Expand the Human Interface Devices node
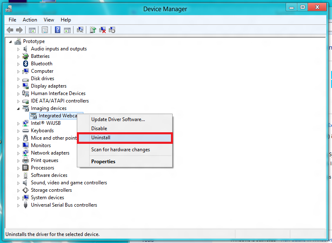The image size is (332, 243). (x=19, y=94)
